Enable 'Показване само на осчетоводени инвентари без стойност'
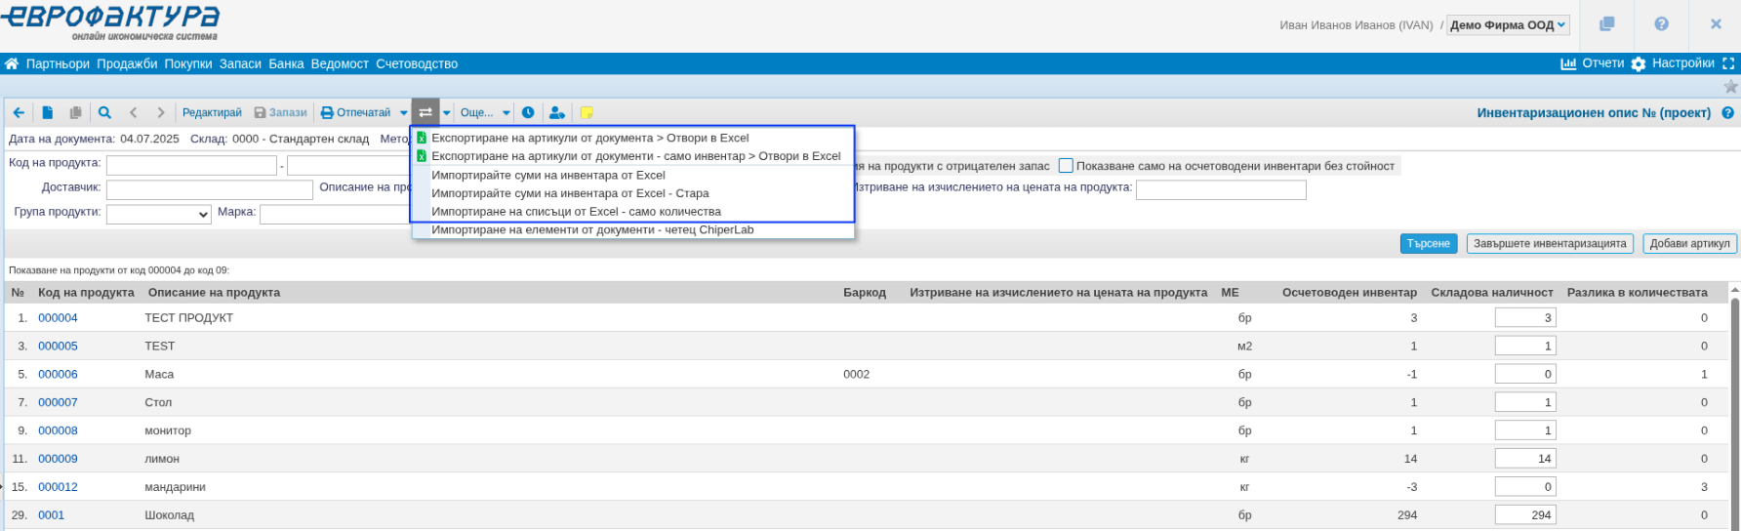The image size is (1741, 531). coord(1066,166)
